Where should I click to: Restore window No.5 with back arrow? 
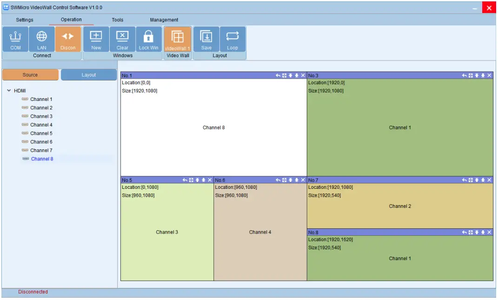pyautogui.click(x=185, y=180)
